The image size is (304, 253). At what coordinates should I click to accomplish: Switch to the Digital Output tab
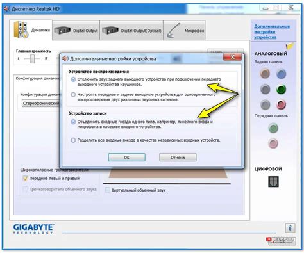point(76,30)
